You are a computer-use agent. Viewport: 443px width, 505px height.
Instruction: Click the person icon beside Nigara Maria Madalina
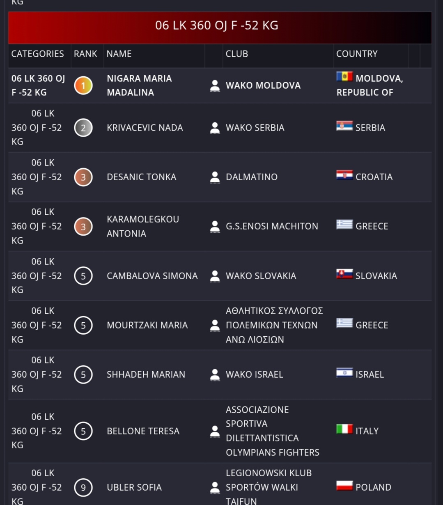point(214,86)
